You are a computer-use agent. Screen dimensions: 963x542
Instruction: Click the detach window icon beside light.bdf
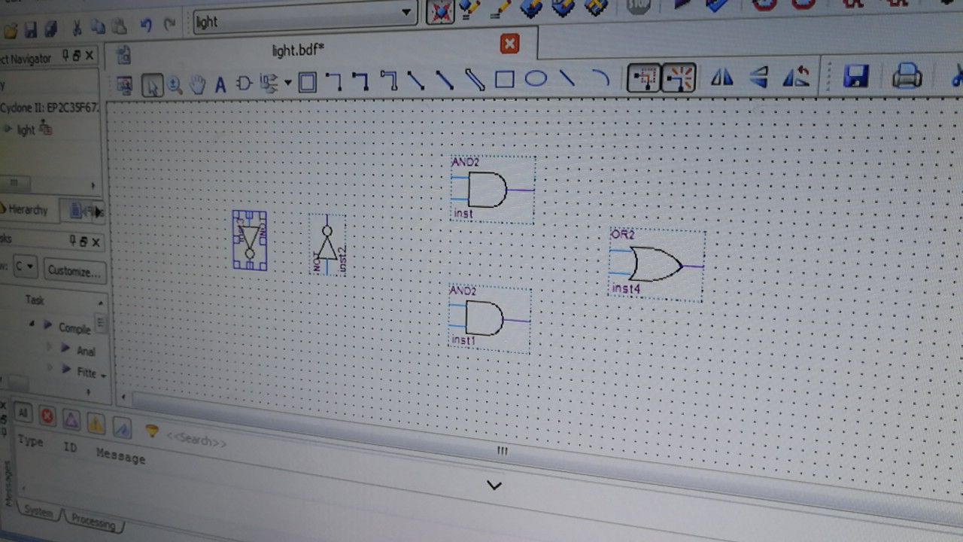pyautogui.click(x=124, y=55)
